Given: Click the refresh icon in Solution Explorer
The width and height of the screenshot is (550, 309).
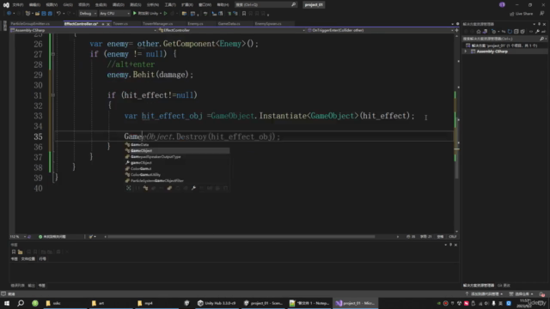Looking at the screenshot, I should pyautogui.click(x=510, y=32).
